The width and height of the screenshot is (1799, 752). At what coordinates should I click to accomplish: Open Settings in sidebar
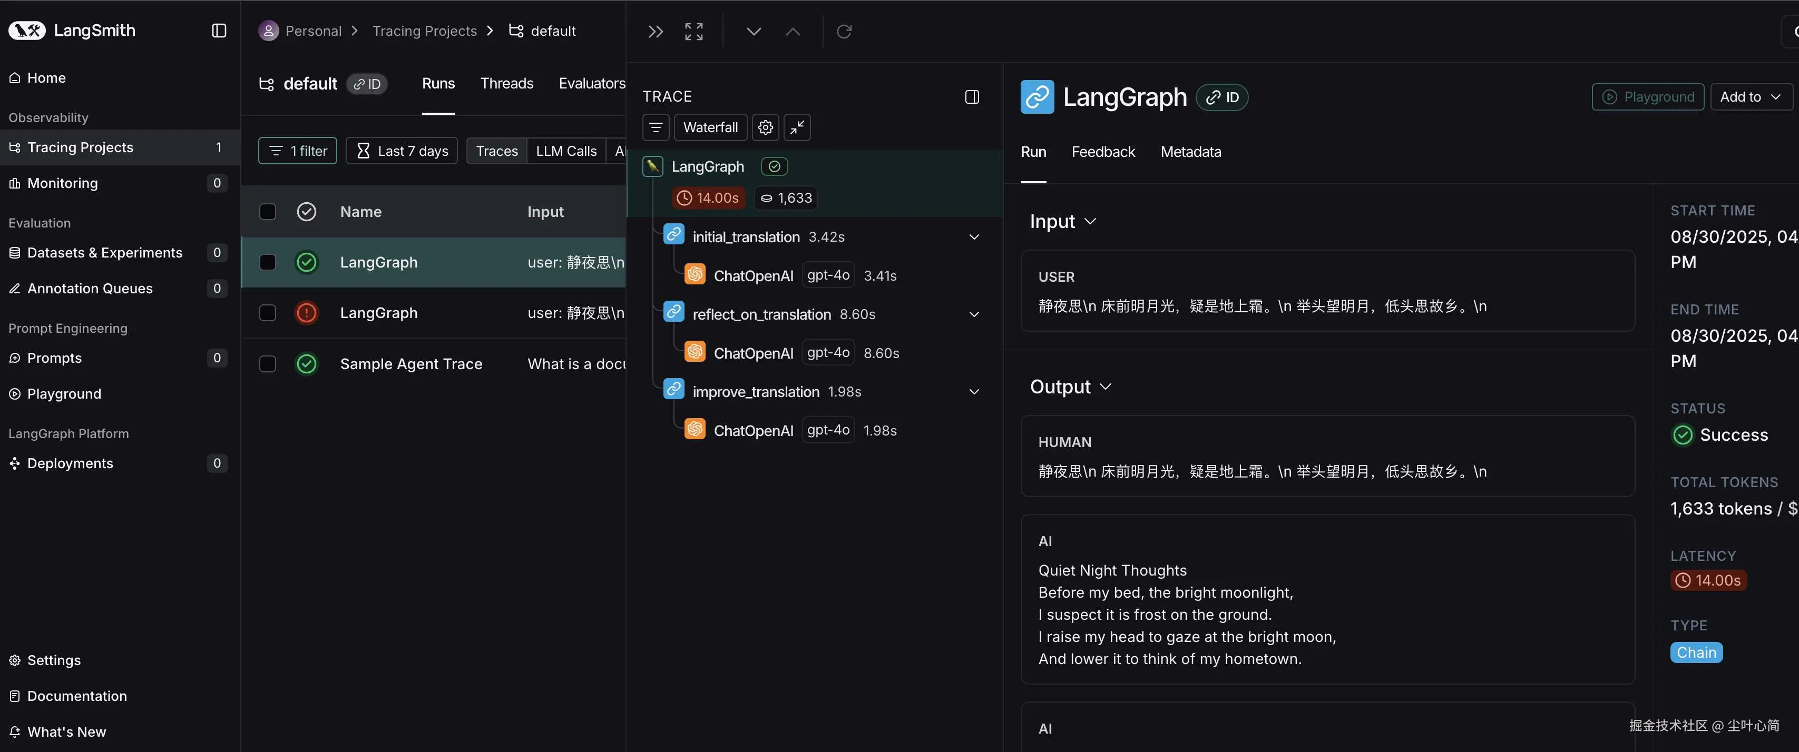point(120,660)
